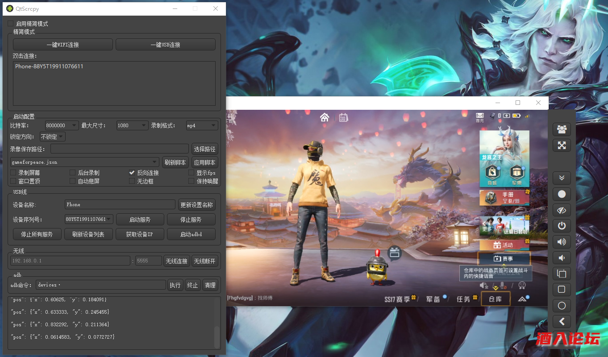Screen dimensions: 608x357
Task: Click the gift box bubble next to the chick
Action: pyautogui.click(x=394, y=253)
